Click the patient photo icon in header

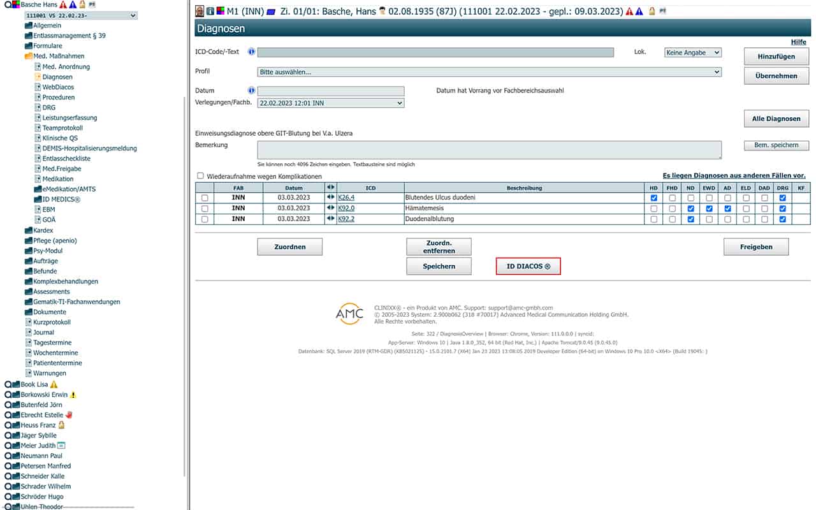pyautogui.click(x=200, y=11)
